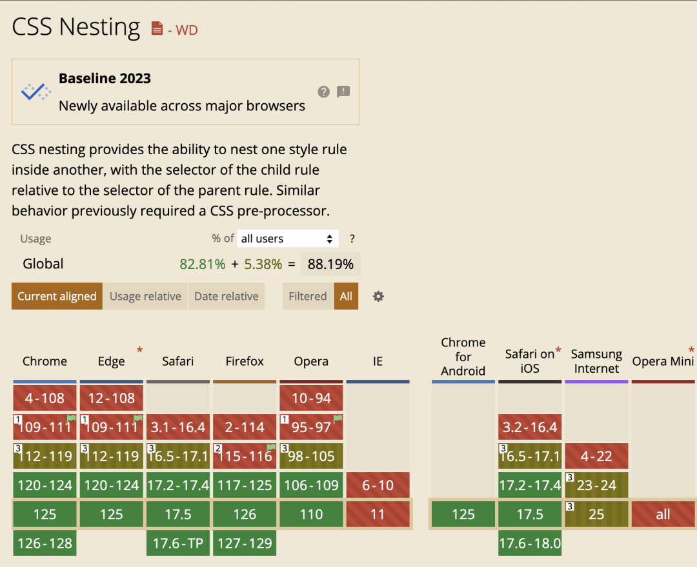The height and width of the screenshot is (567, 697).
Task: Click the Firefox browser column header
Action: pos(245,361)
